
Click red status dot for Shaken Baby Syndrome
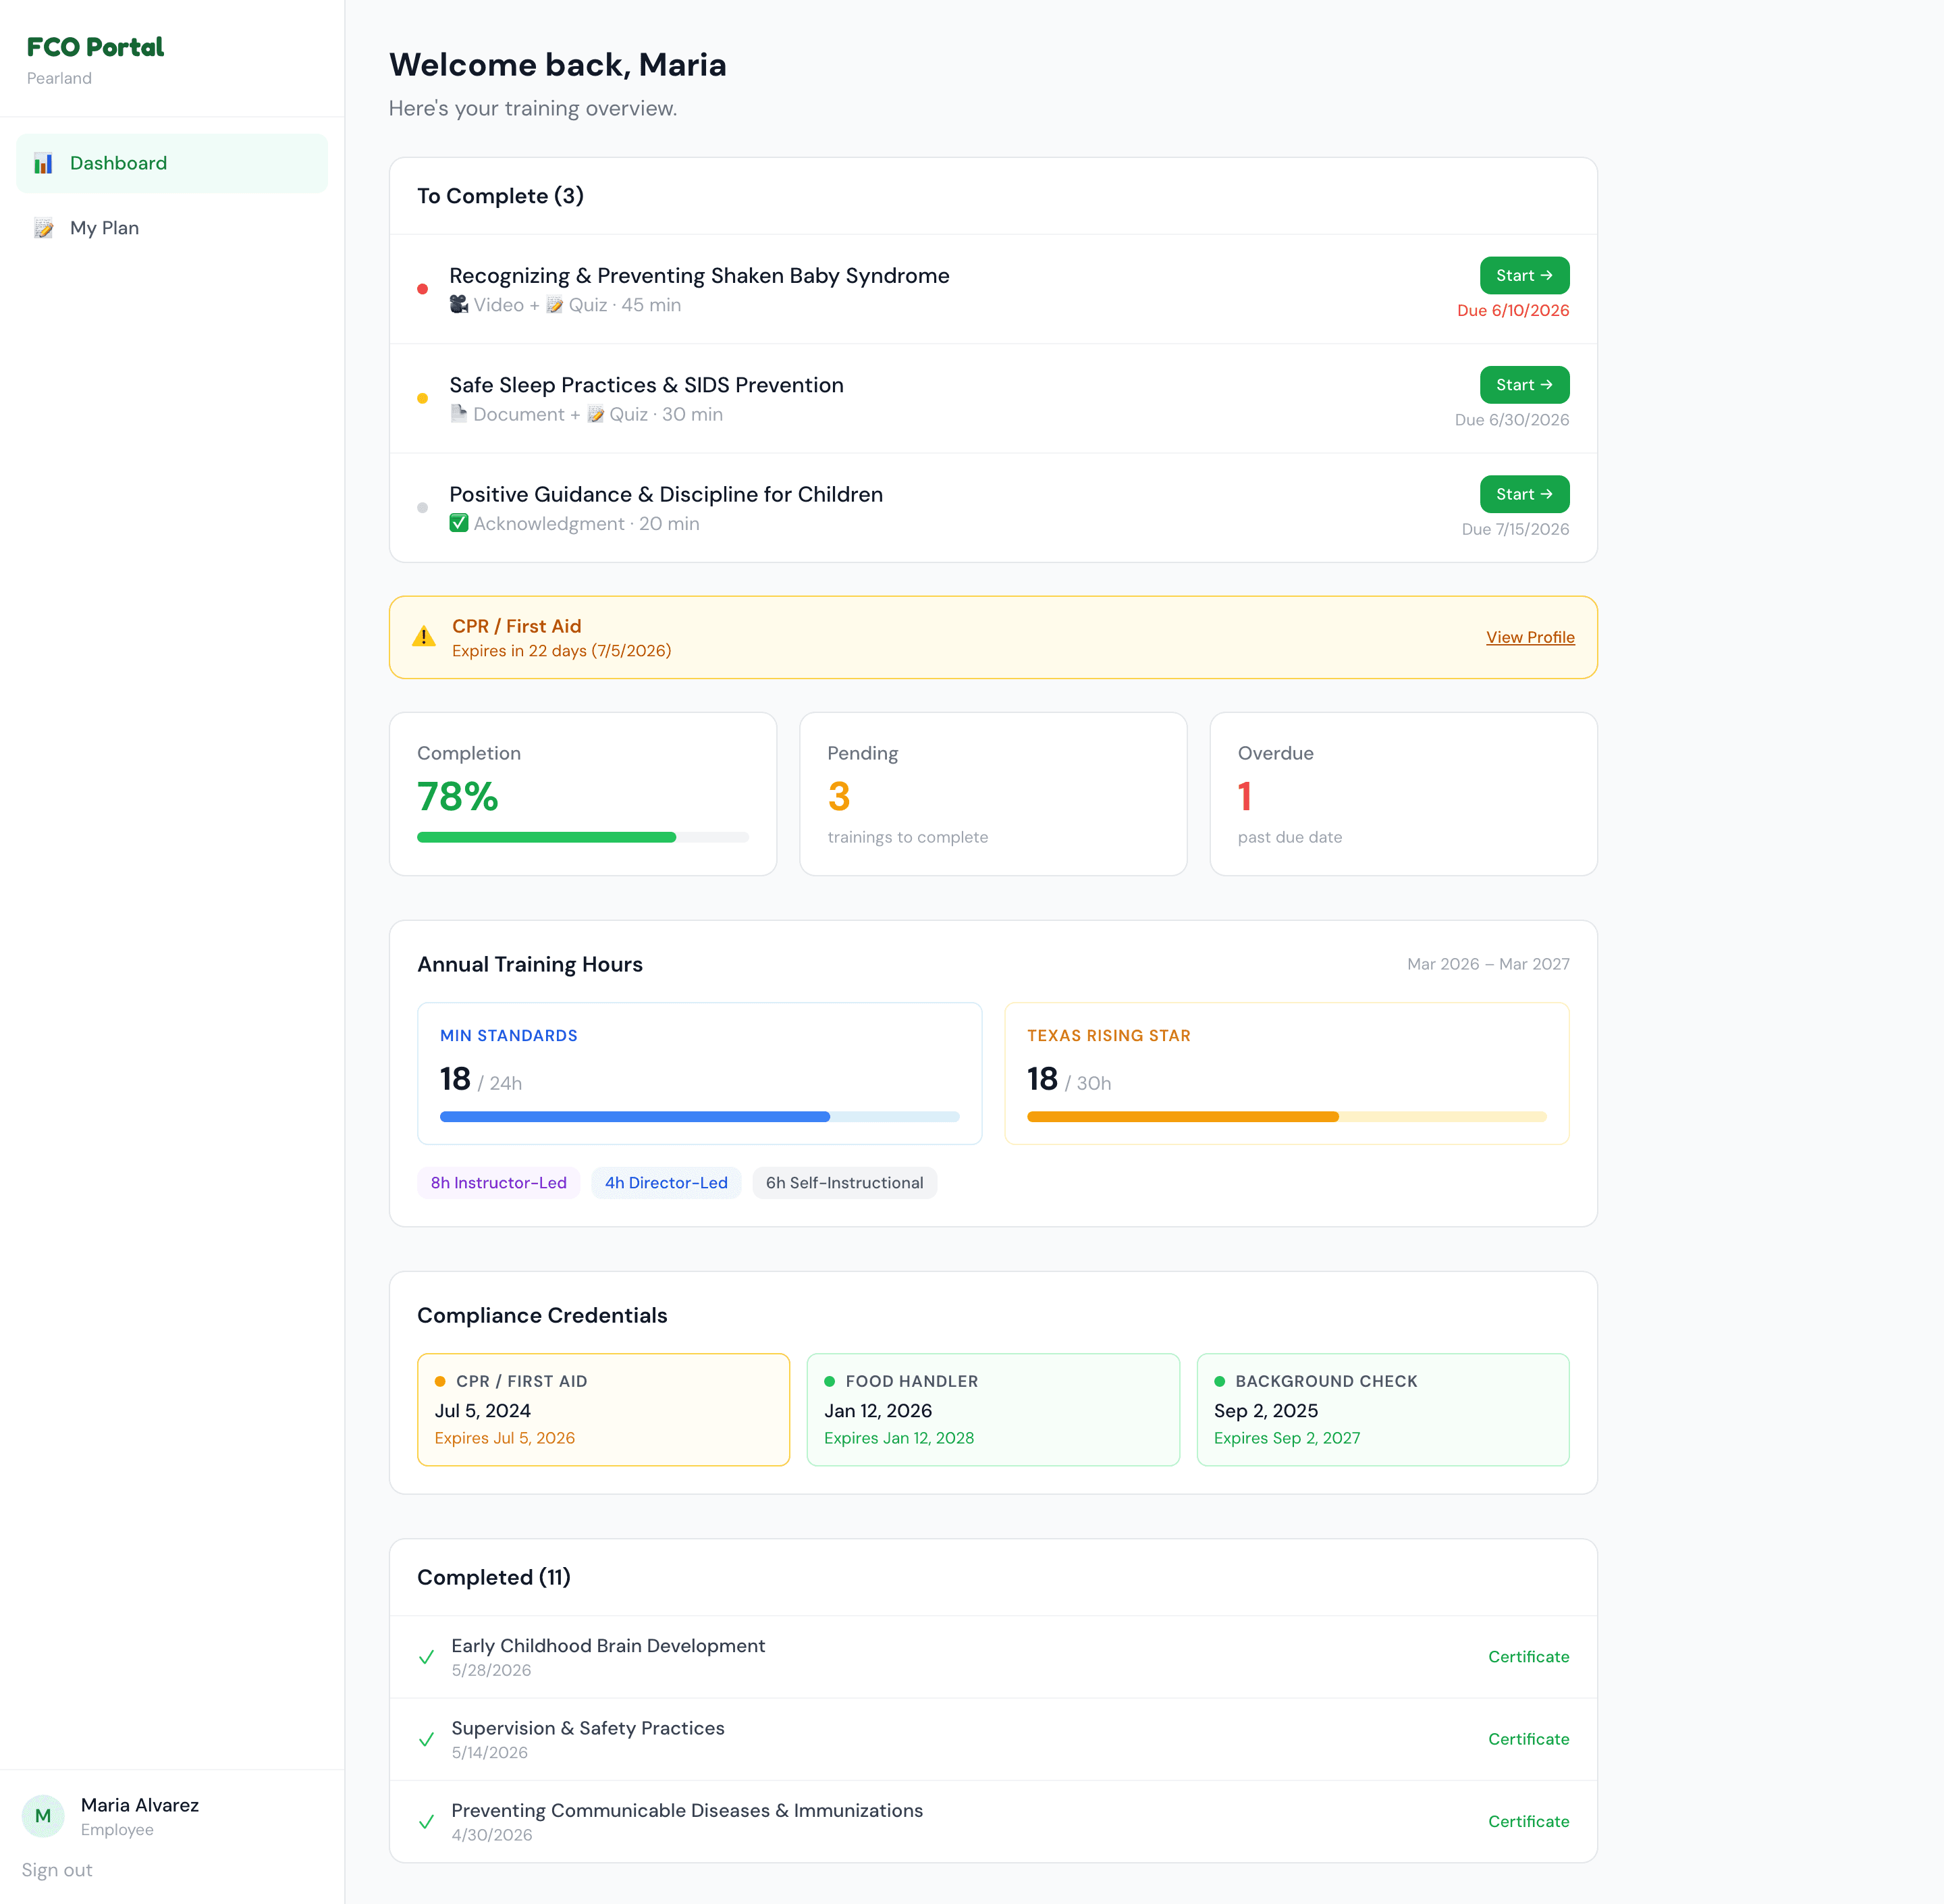coord(423,289)
